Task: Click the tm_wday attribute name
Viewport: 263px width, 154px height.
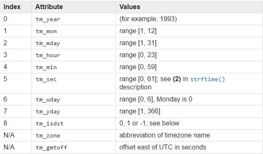Action: (48, 100)
